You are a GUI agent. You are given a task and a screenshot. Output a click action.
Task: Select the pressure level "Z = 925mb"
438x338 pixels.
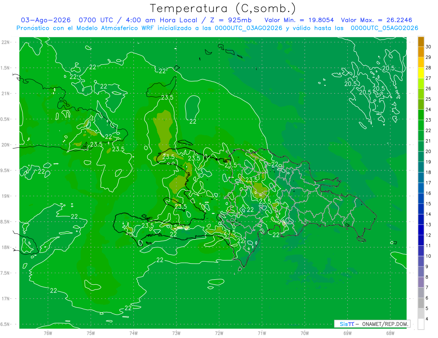(231, 20)
